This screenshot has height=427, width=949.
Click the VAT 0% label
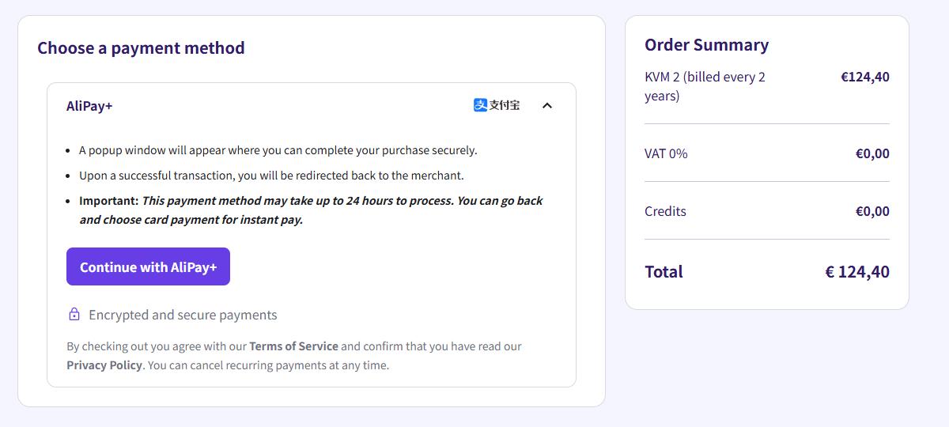pyautogui.click(x=666, y=153)
